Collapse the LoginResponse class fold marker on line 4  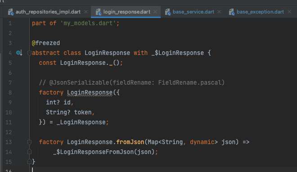click(x=29, y=53)
